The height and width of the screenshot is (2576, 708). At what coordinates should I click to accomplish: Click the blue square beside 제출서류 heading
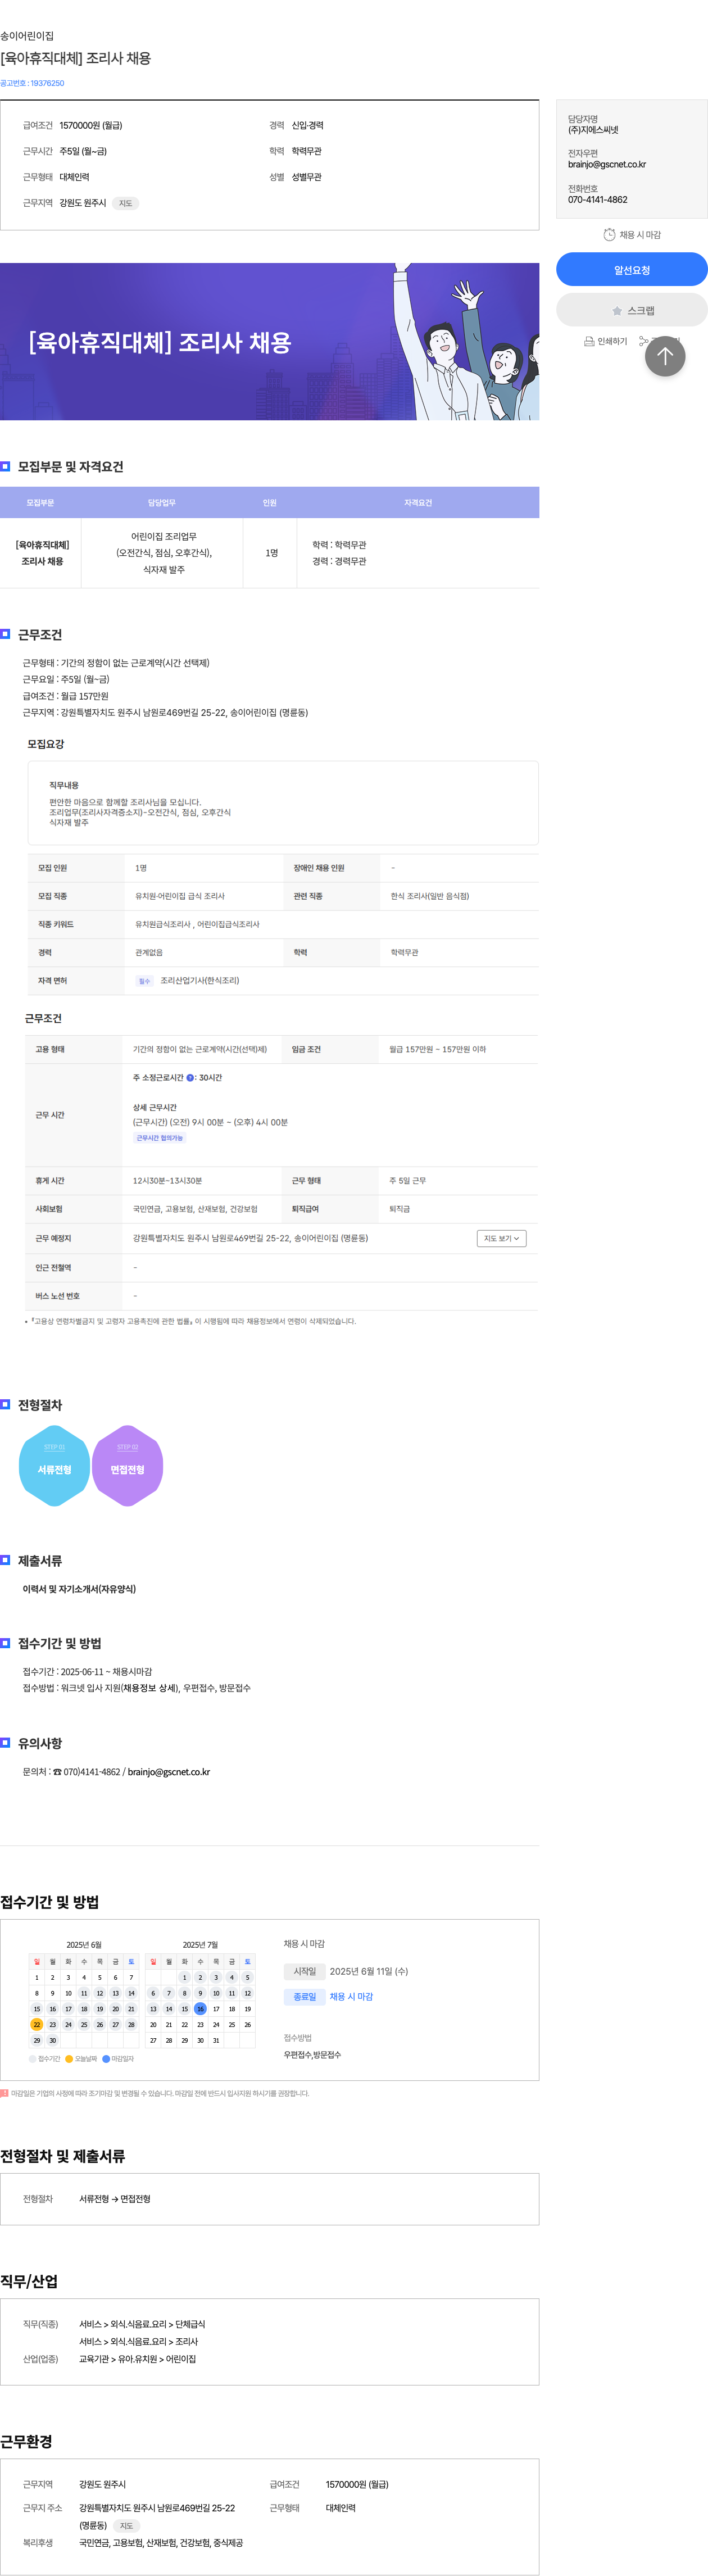coord(5,1560)
